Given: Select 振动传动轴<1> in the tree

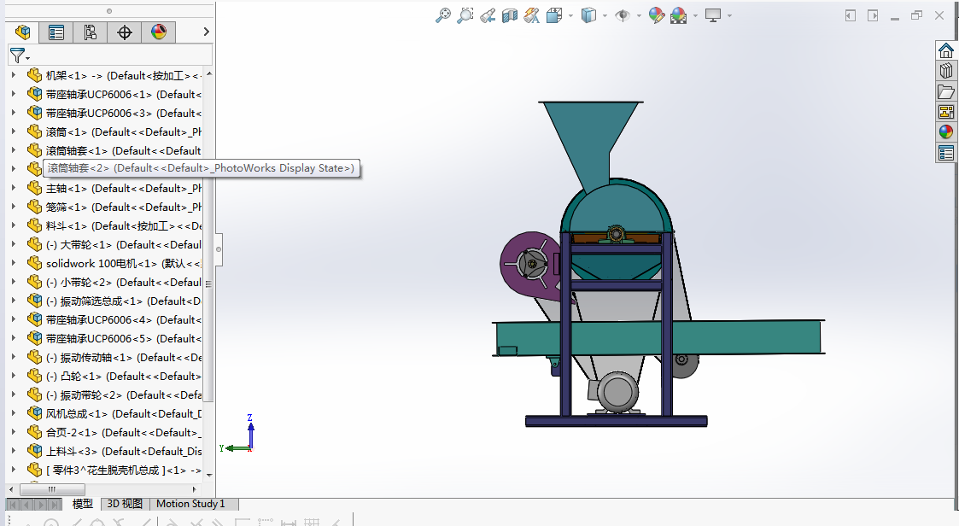Looking at the screenshot, I should [x=124, y=357].
